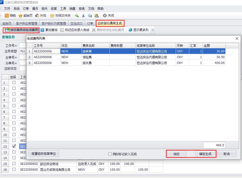Click the 确定生成 button
This screenshot has height=178, width=242.
pos(205,154)
